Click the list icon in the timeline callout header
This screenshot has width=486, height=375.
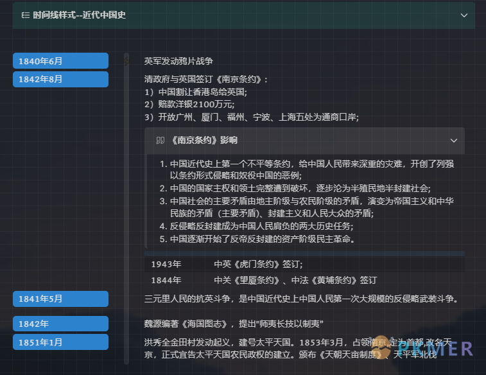point(26,15)
